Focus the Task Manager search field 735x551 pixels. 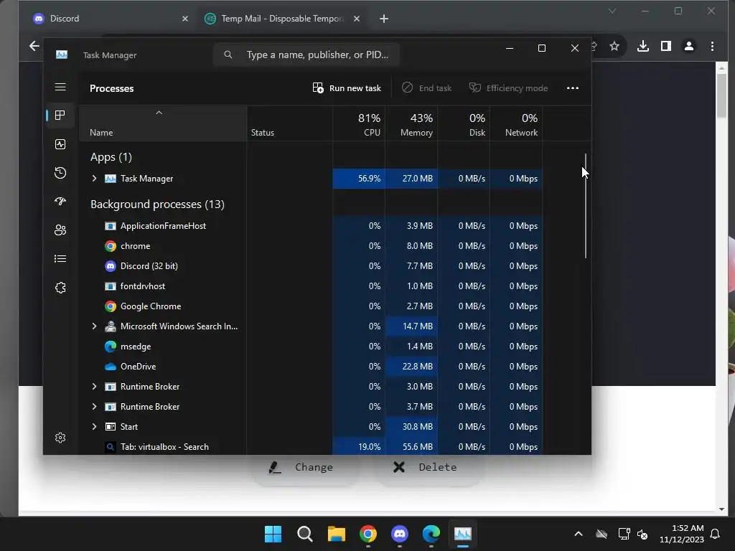(x=306, y=55)
